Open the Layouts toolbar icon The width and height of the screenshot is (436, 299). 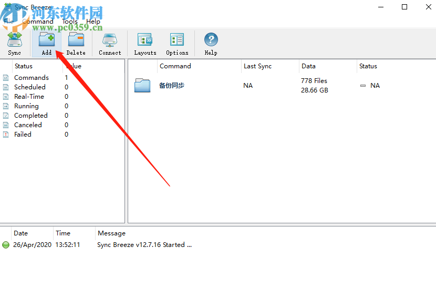145,40
